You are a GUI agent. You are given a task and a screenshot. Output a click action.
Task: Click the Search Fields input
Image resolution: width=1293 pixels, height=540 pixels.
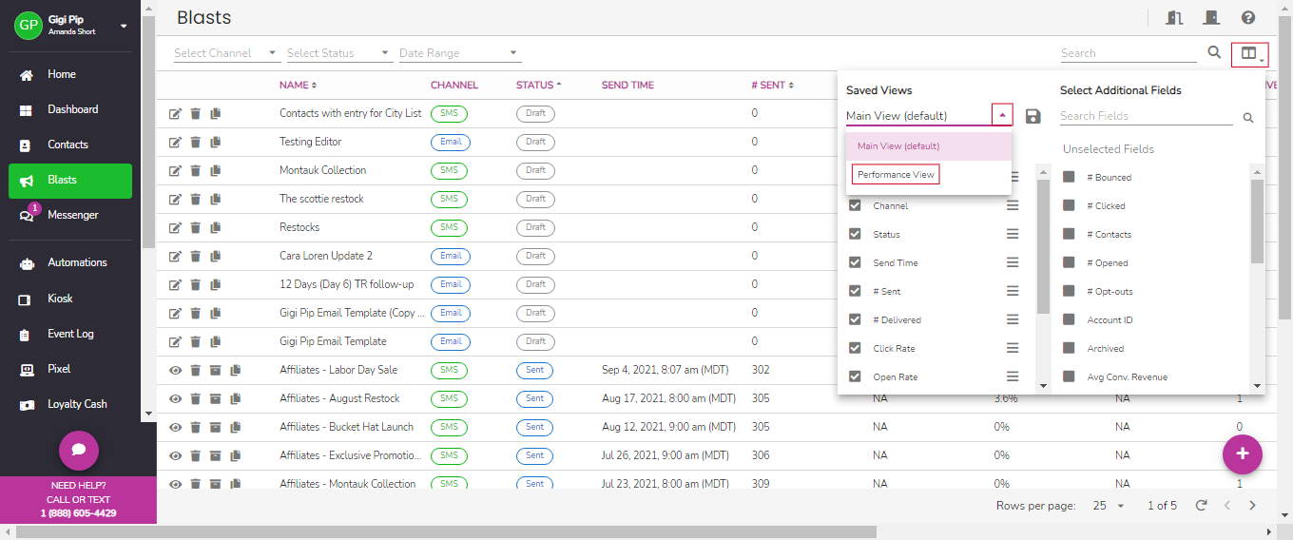[x=1147, y=116]
